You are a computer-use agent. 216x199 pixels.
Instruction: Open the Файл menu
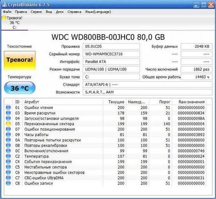point(7,12)
